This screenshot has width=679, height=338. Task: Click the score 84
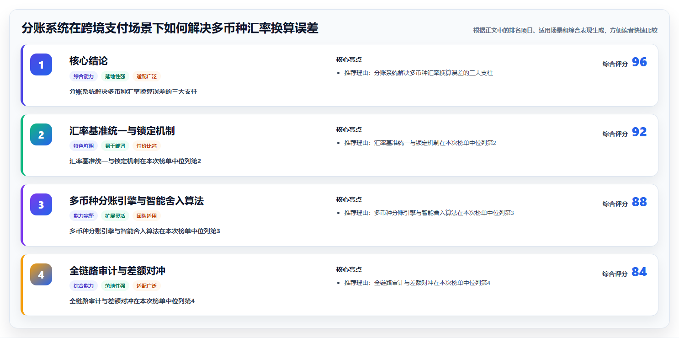[x=639, y=272]
